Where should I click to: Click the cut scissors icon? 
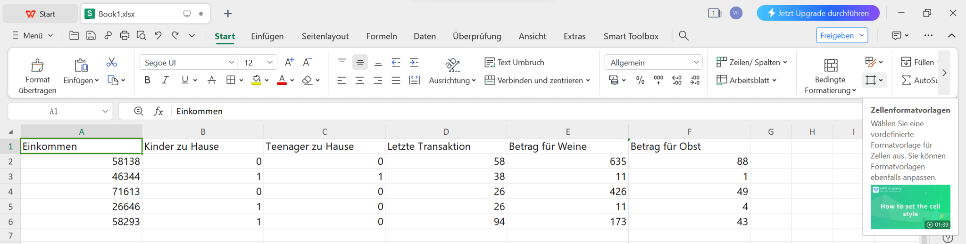click(x=112, y=62)
